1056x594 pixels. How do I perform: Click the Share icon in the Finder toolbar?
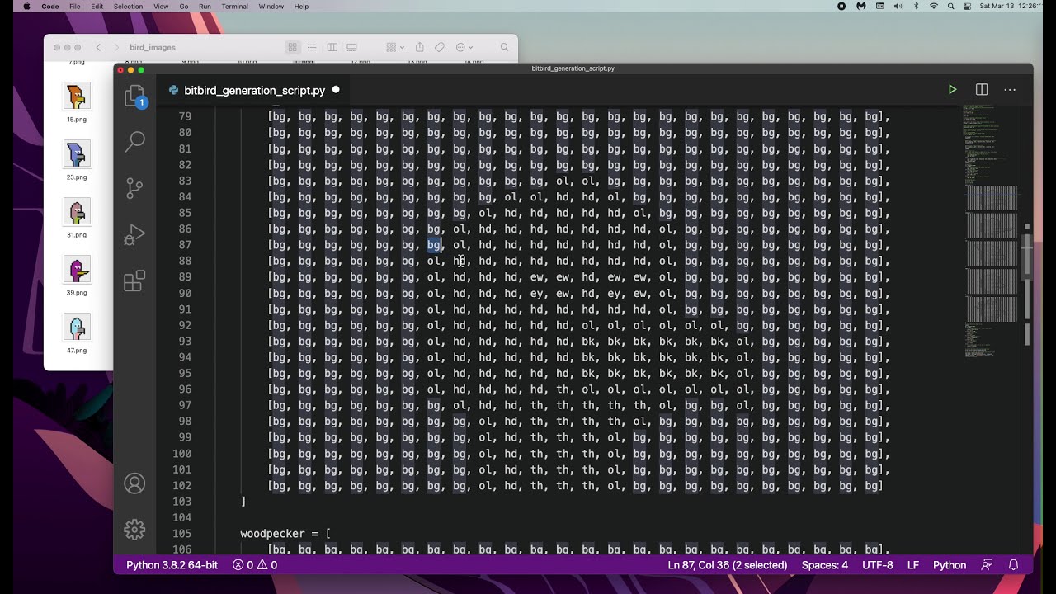coord(419,47)
